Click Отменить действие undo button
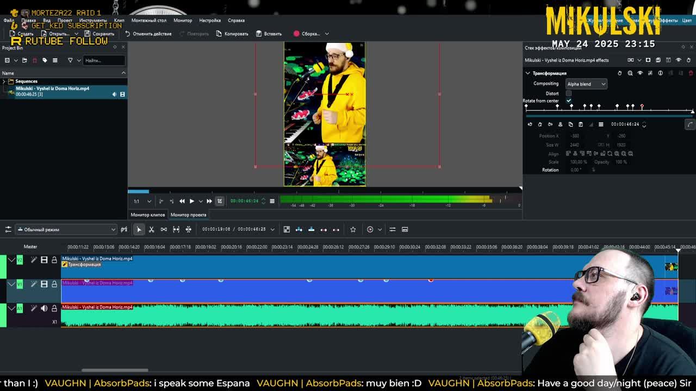 point(148,34)
